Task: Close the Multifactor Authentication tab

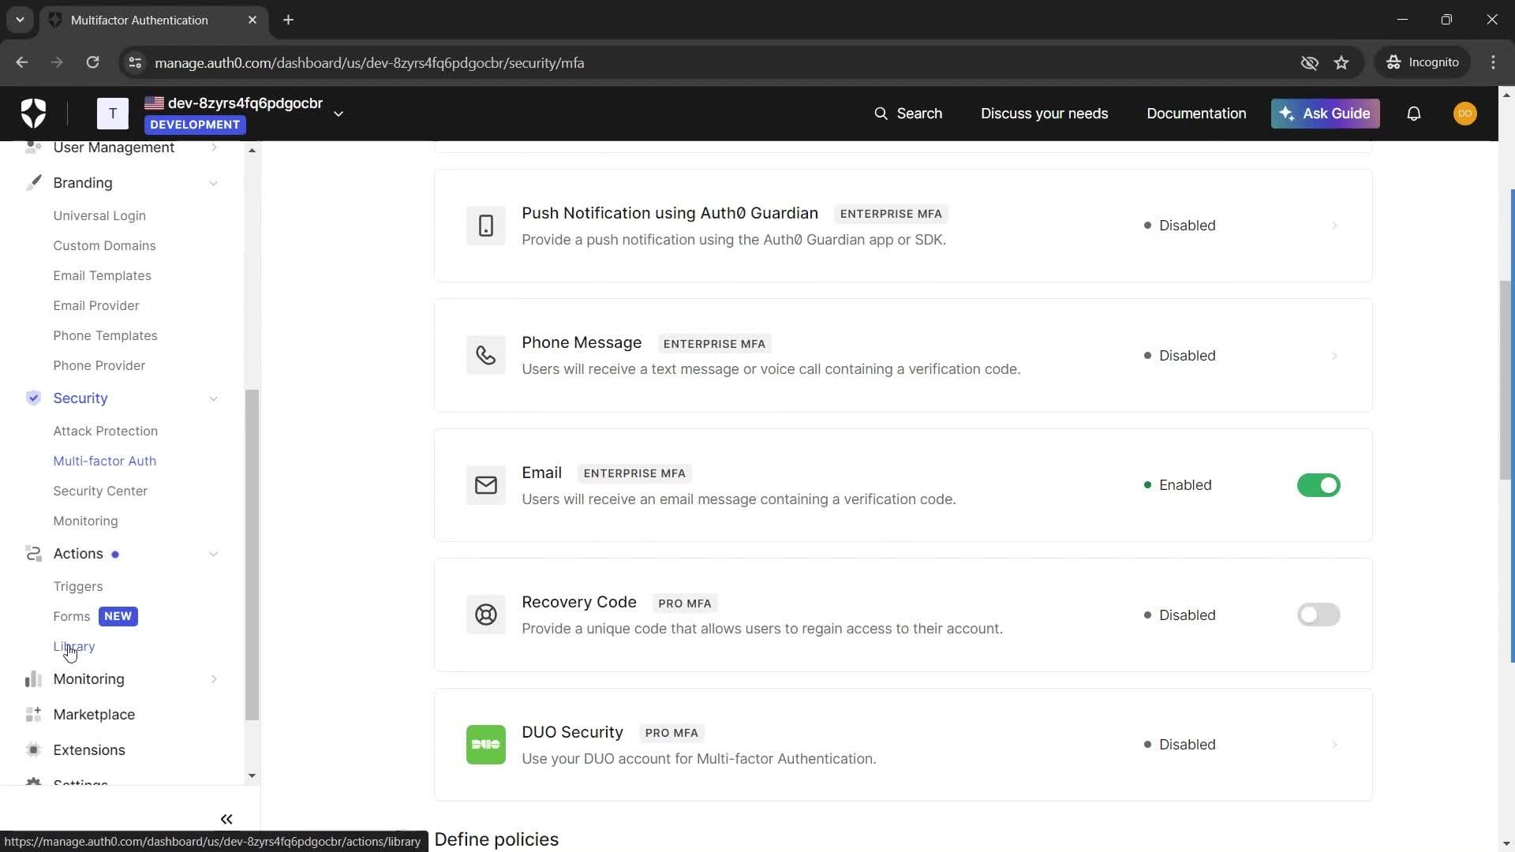Action: [x=252, y=20]
